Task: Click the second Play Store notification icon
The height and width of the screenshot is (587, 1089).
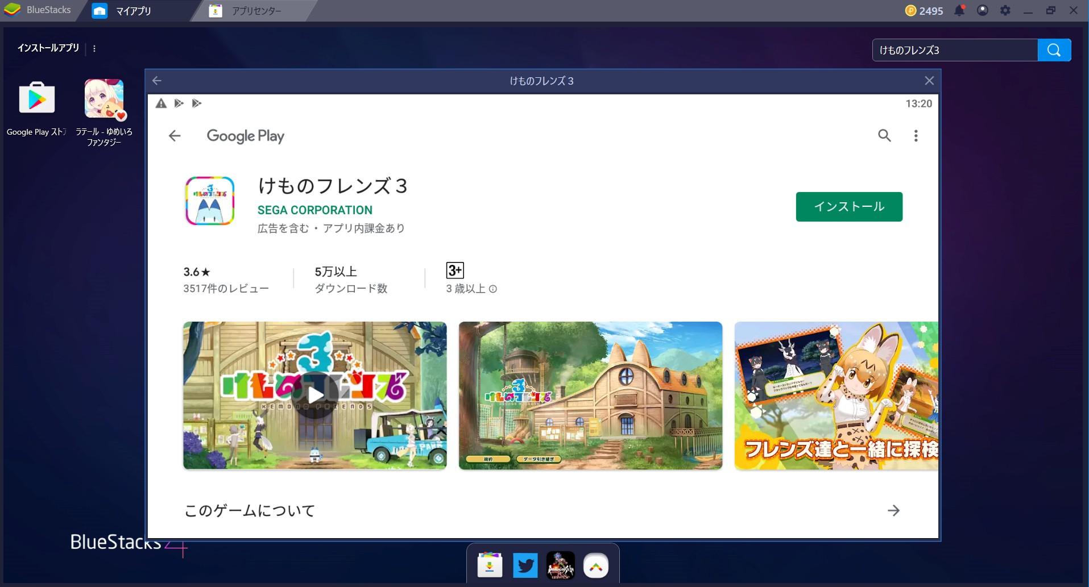Action: click(196, 103)
